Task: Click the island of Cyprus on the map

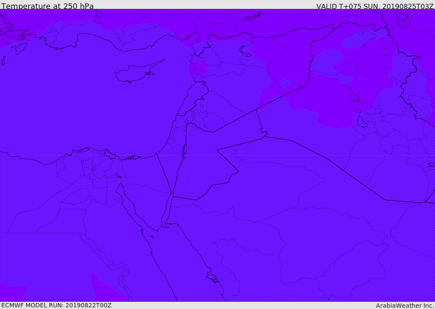Action: [139, 72]
